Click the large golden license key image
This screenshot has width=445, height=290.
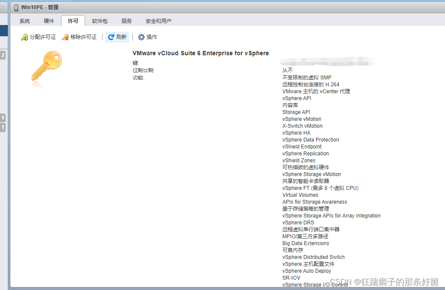pyautogui.click(x=47, y=66)
